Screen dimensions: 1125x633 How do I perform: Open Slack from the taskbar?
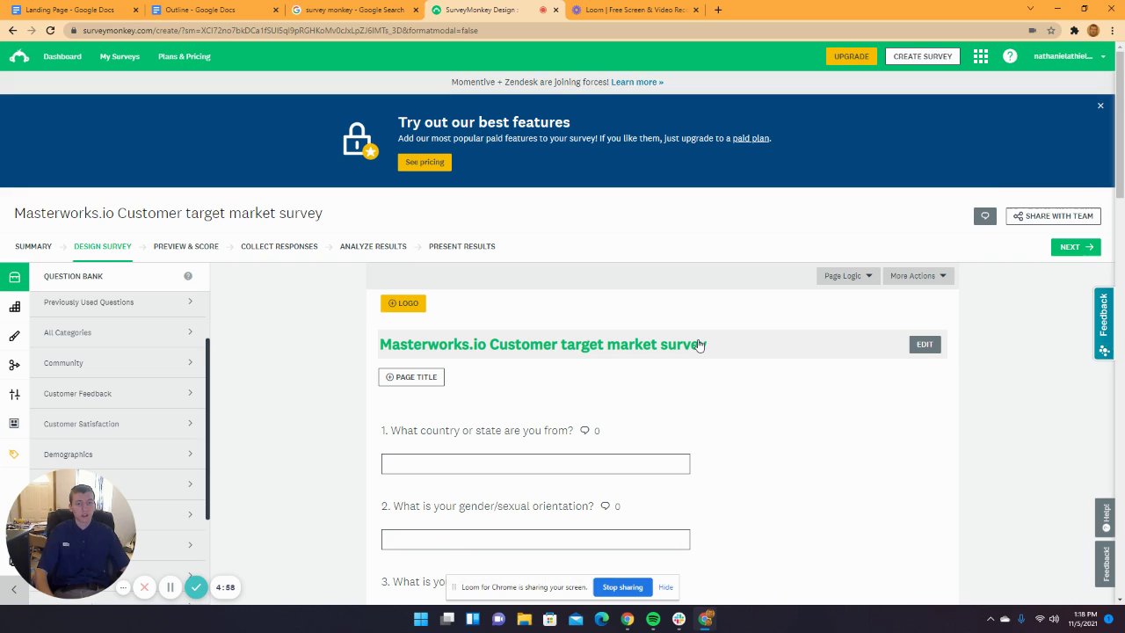click(679, 619)
